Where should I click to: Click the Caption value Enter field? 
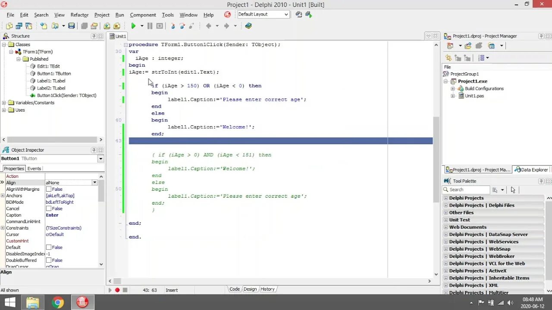pyautogui.click(x=71, y=215)
